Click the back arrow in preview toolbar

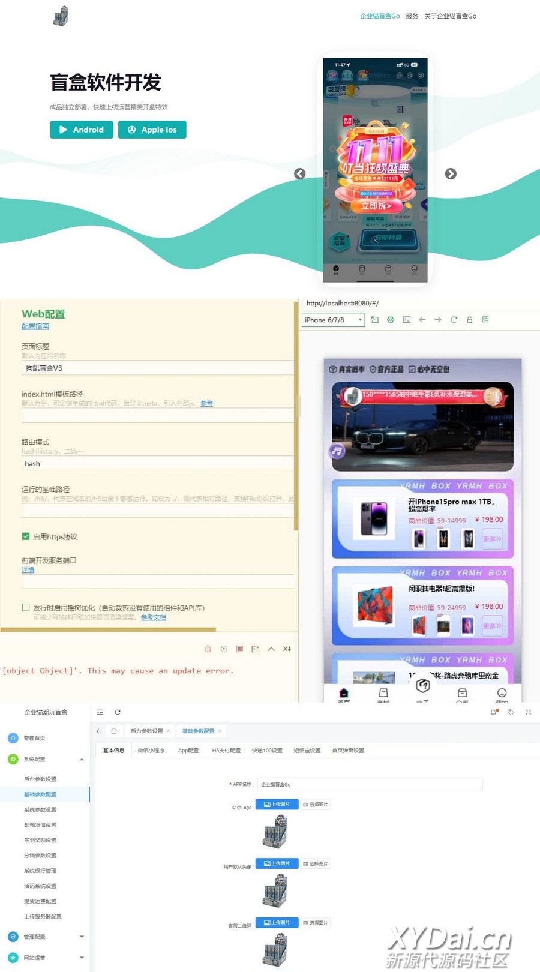(422, 320)
